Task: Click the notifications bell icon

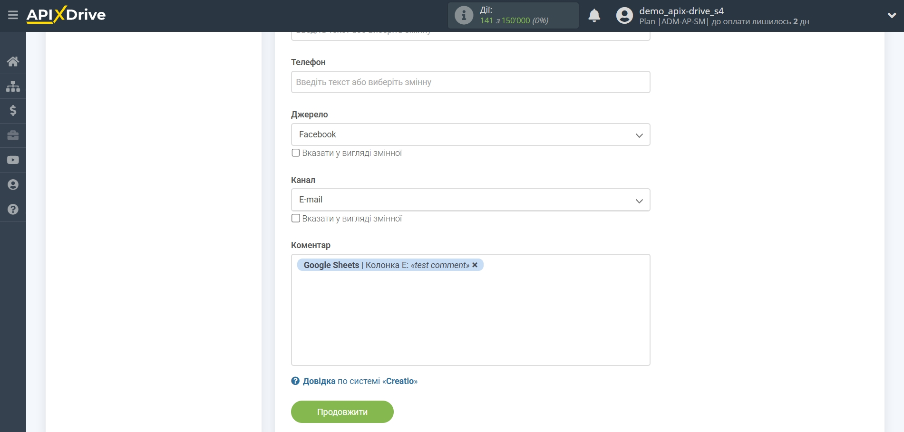Action: pos(594,16)
